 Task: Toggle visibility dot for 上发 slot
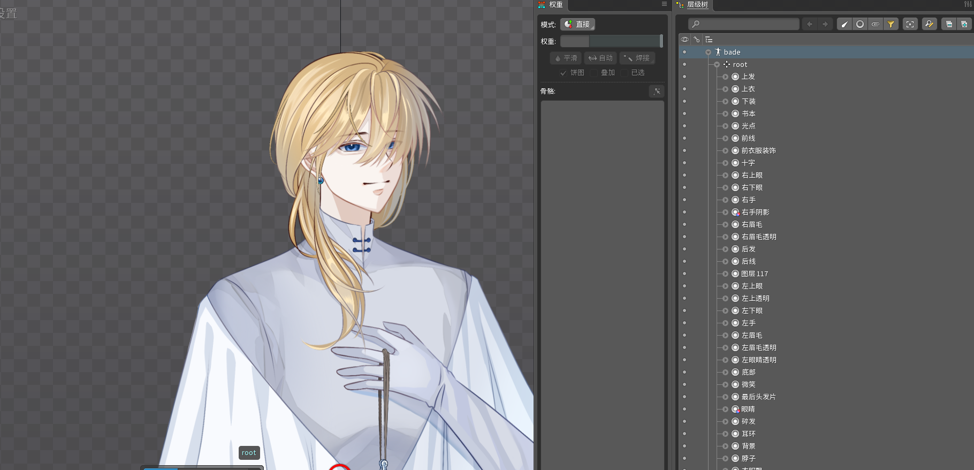[684, 77]
